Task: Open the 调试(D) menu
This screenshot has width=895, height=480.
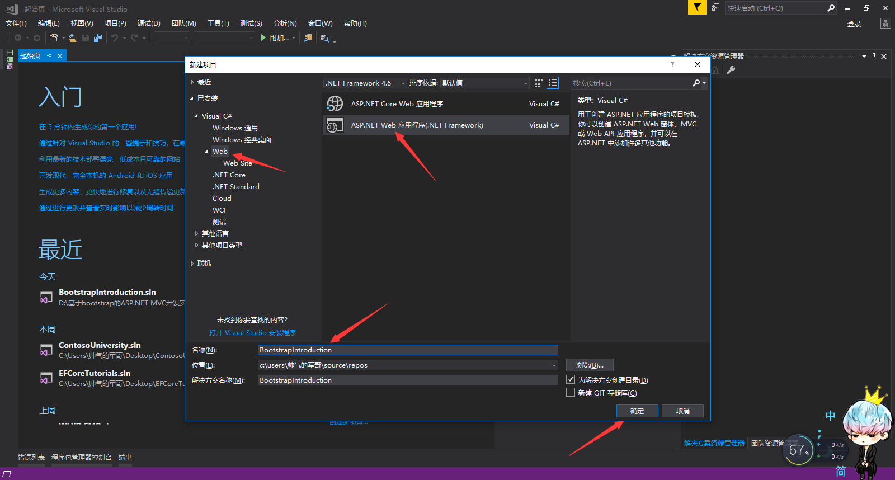Action: click(x=149, y=23)
